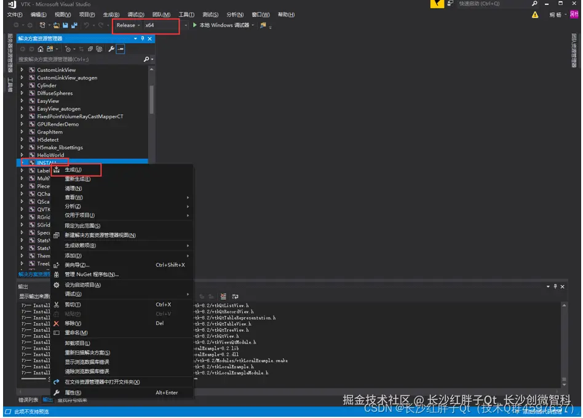
Task: Select the GraphItem project in the tree
Action: click(50, 132)
